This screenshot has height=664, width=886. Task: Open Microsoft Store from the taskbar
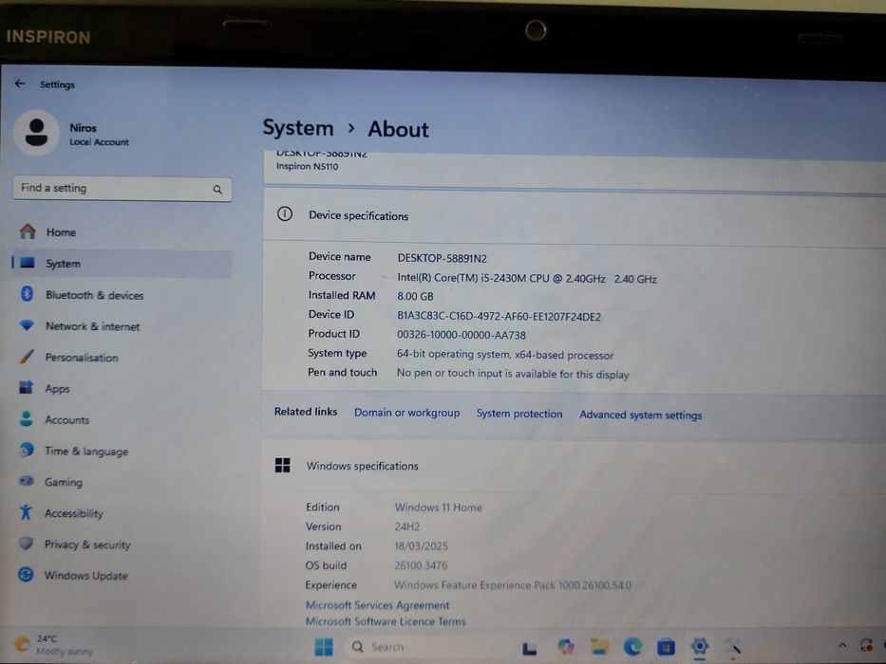(x=666, y=647)
